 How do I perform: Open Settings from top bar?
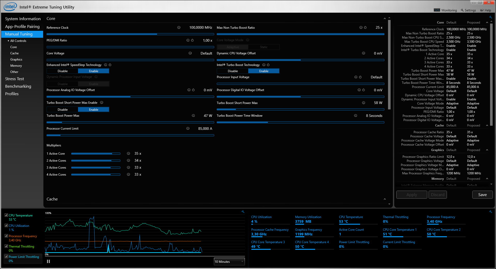coord(468,10)
